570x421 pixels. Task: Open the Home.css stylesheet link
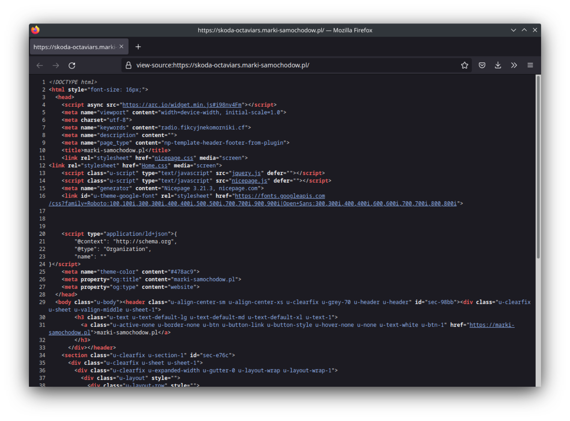(155, 165)
